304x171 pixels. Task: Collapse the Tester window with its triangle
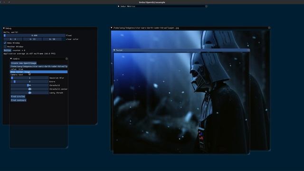tap(114, 50)
